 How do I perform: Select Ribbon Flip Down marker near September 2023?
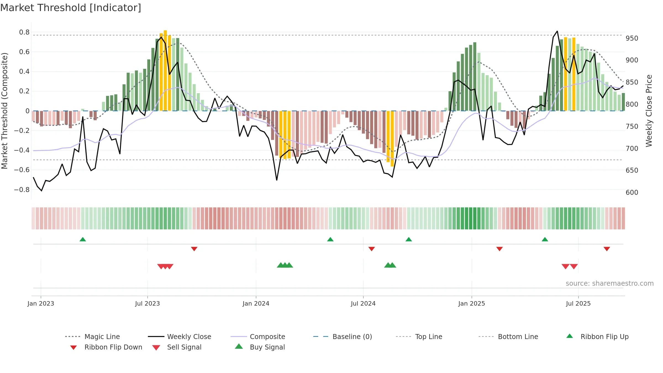(x=194, y=249)
